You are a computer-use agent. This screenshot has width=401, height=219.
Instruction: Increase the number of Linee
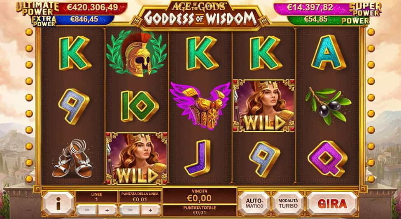click(107, 210)
